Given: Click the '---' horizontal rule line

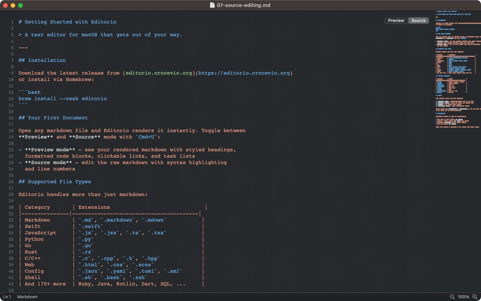Looking at the screenshot, I should click(23, 48).
